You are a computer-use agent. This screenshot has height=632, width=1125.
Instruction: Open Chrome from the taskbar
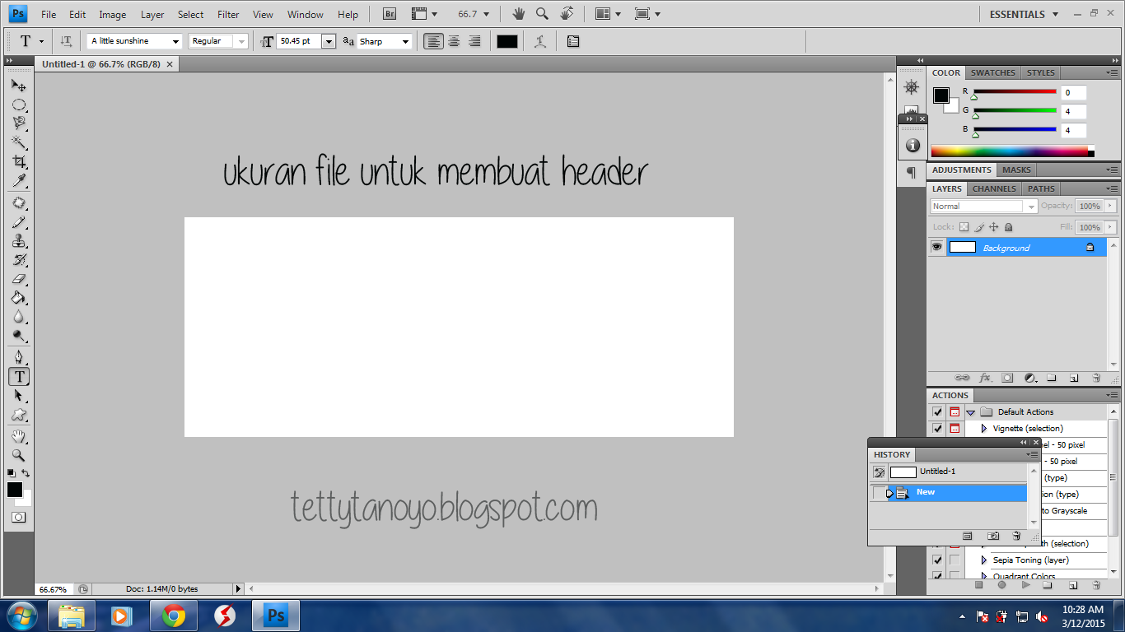tap(173, 616)
